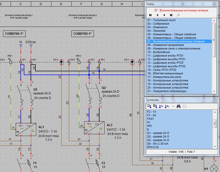Image resolution: width=220 pixels, height=172 pixels.
Task: Go to the next folio
Action: coord(164,15)
